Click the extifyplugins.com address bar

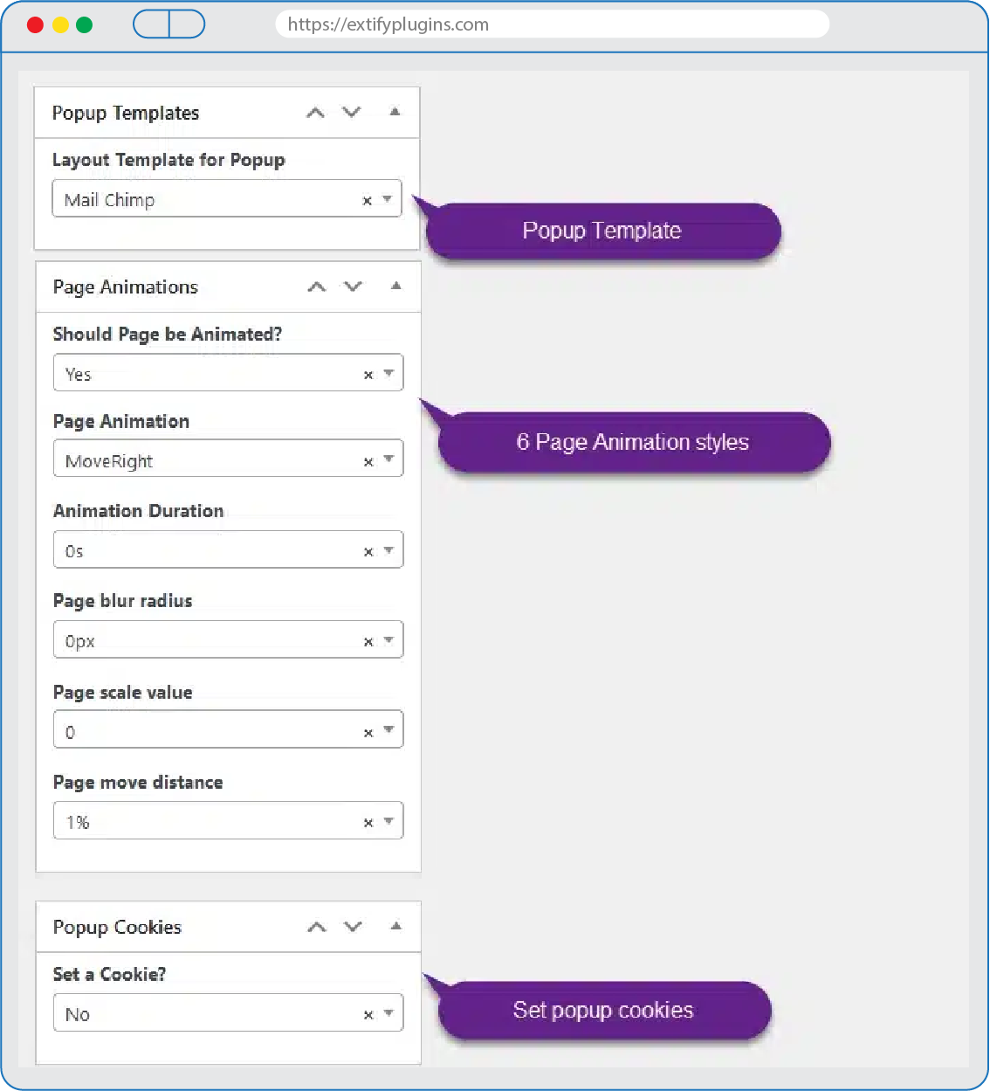coord(552,24)
